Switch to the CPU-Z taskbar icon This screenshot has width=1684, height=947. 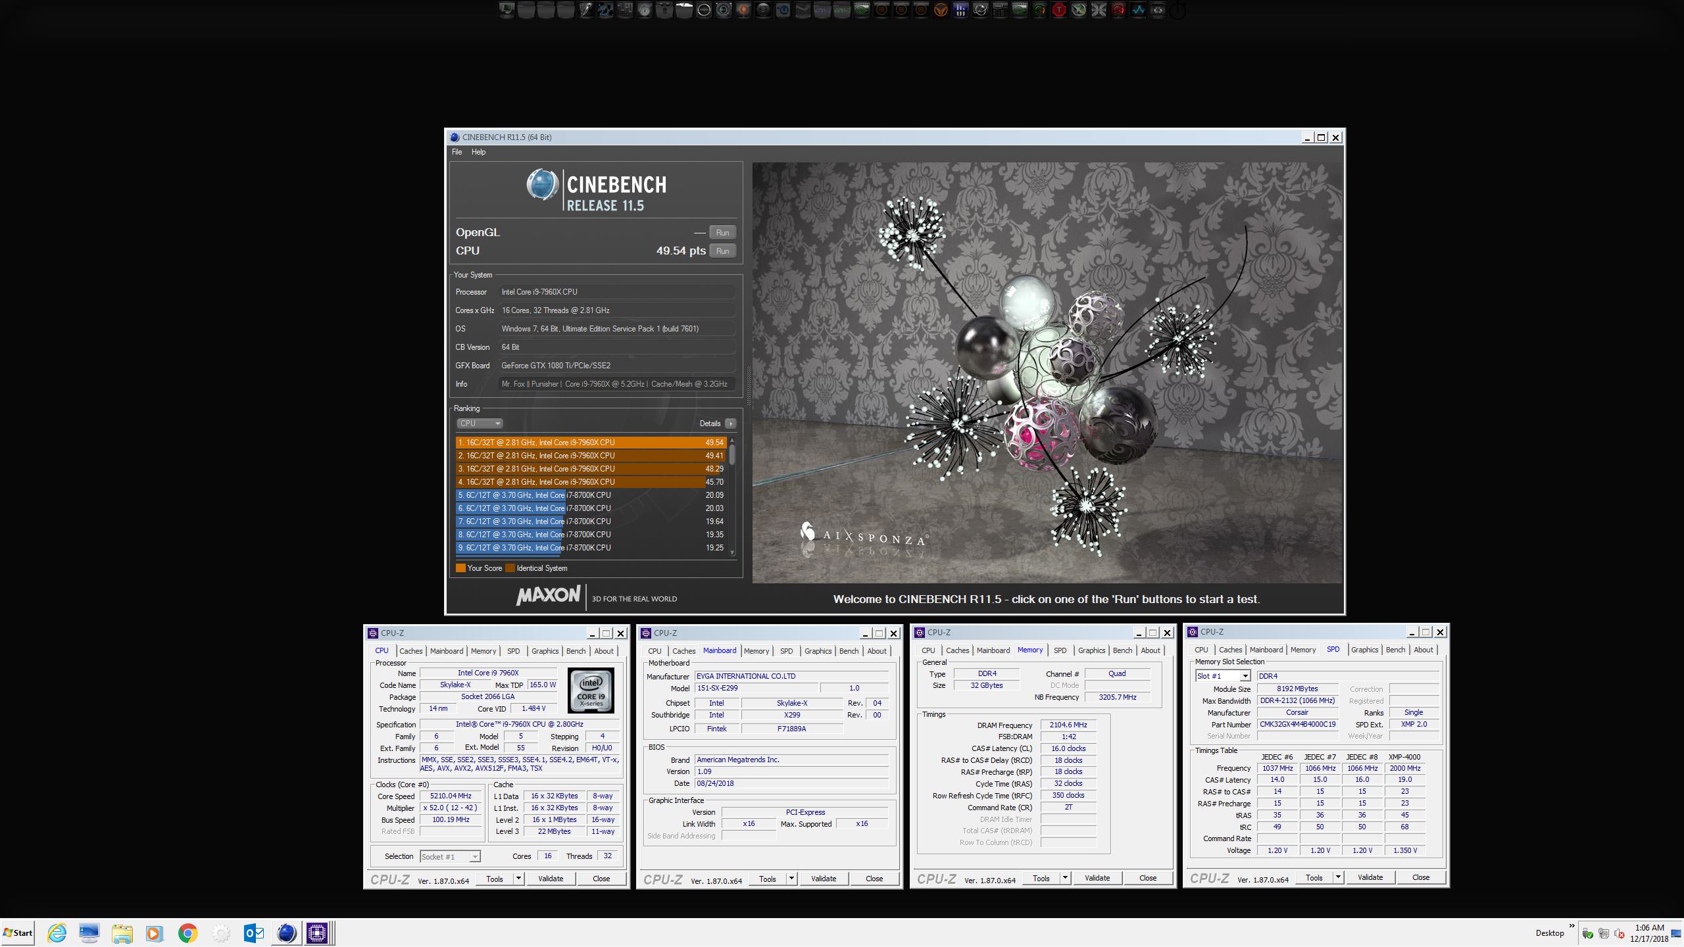click(x=317, y=933)
